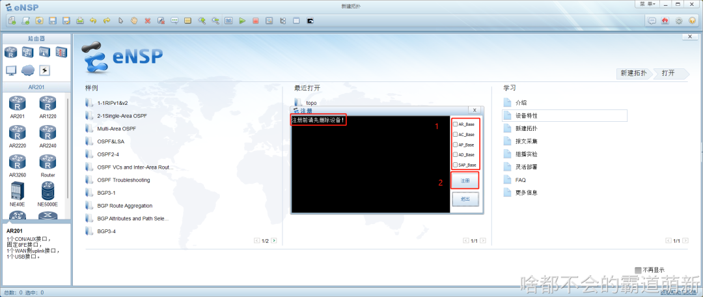Image resolution: width=703 pixels, height=297 pixels.
Task: Select the pointer (restore cursor) tool
Action: coord(120,21)
